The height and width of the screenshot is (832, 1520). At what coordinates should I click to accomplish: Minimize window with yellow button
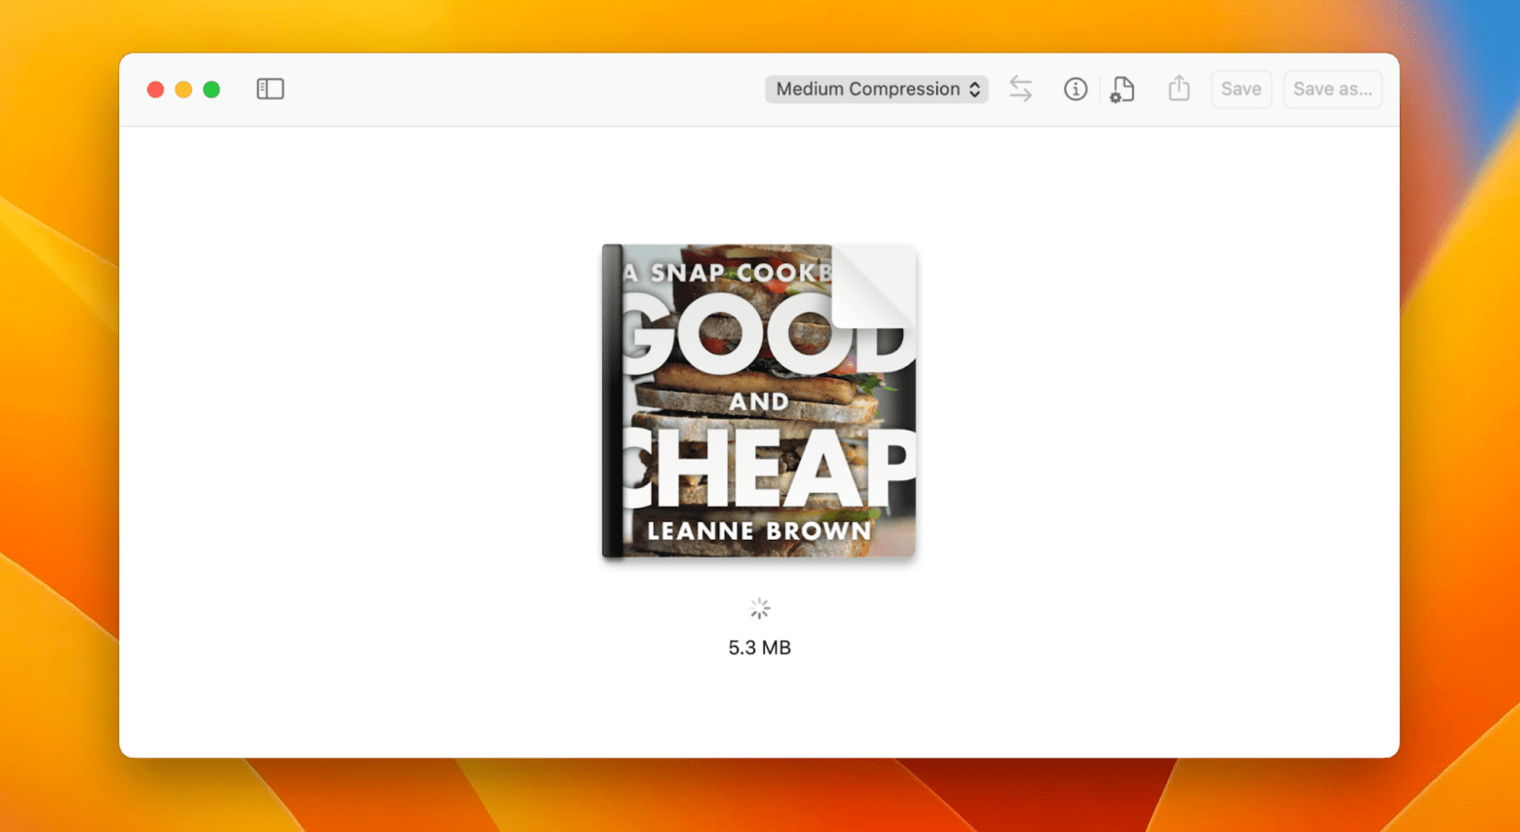point(183,89)
